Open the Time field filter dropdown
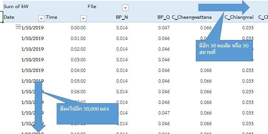Image resolution: width=268 pixels, height=134 pixels. 83,18
